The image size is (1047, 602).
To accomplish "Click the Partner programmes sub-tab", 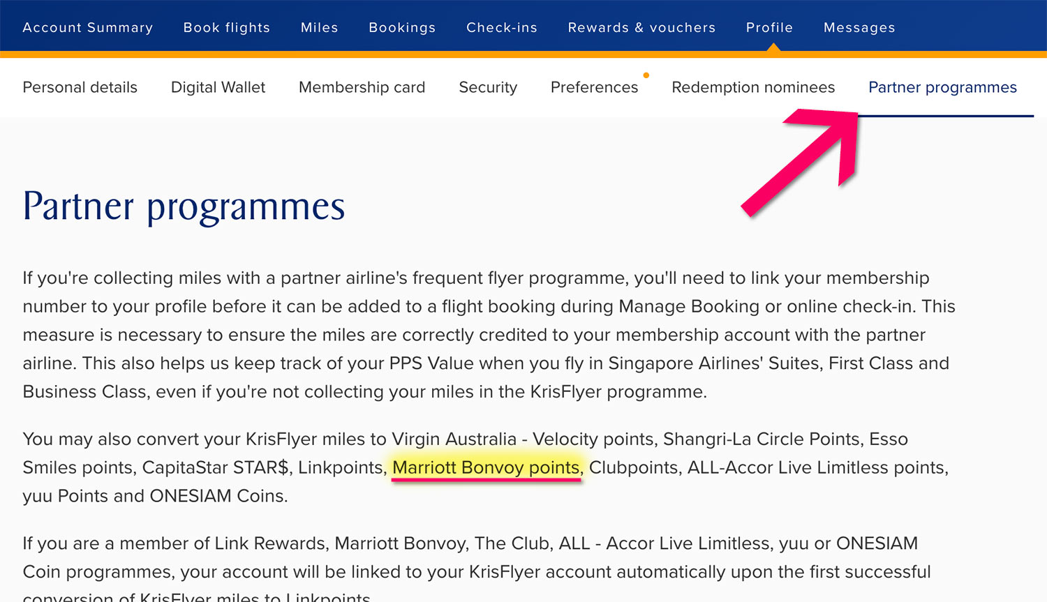I will [x=942, y=87].
